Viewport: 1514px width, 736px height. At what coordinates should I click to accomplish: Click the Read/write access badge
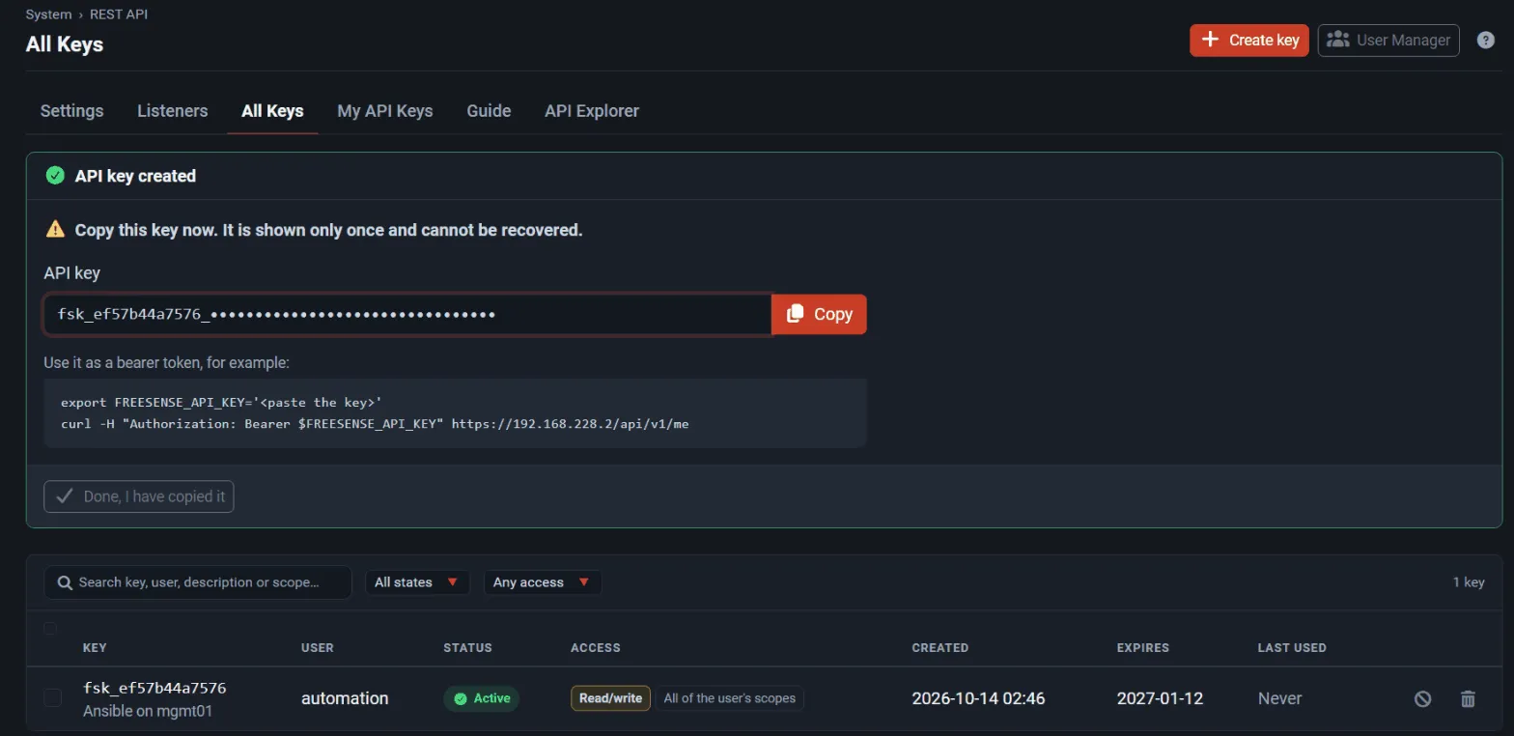click(610, 698)
